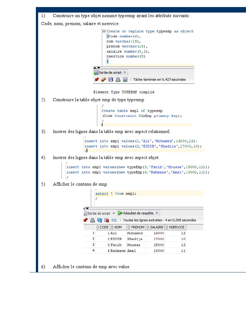Screen dimensions: 246x329
Task: Click NSERVICE cell '11' in Rahmane row
Action: [x=175, y=251]
